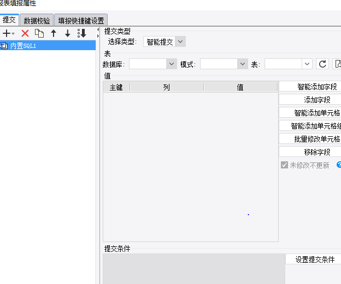Screen dimensions: 341x284
Task: Click the 设置提交条件 button
Action: click(313, 259)
